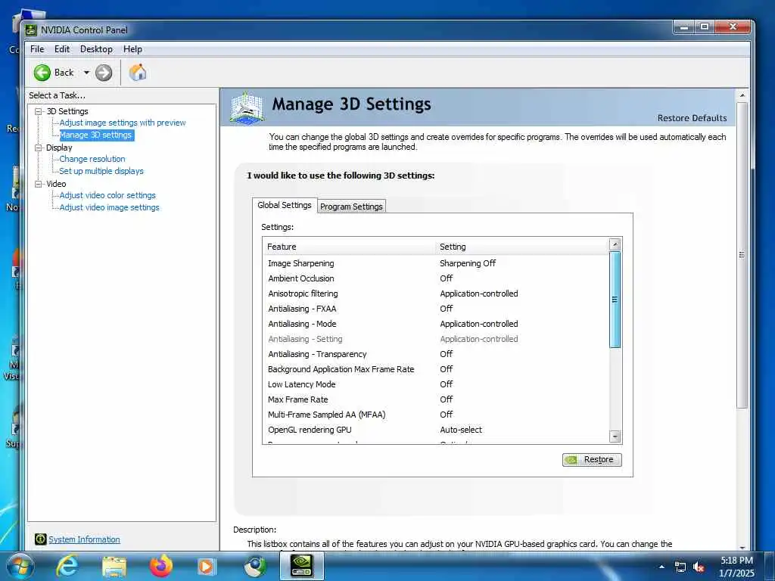Screen dimensions: 775x581
Task: Open System Information link
Action: 84,539
